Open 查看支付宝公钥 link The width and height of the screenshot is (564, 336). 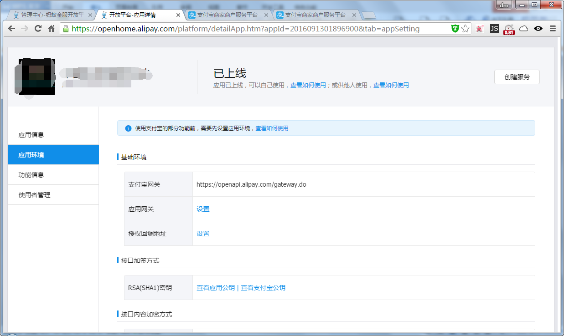coord(263,288)
